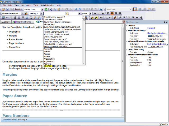Open the Details view dropdown
Image resolution: width=169 pixels, height=126 pixels.
click(x=131, y=9)
